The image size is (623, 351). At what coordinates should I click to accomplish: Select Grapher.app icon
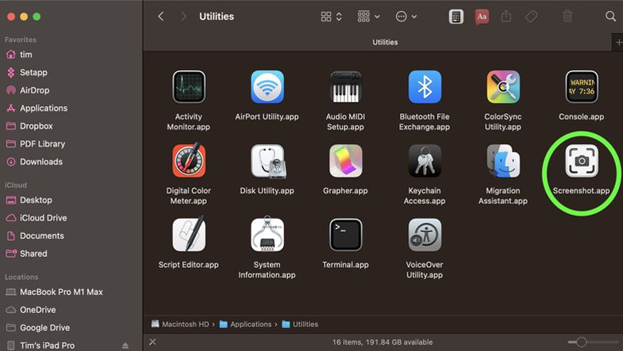pos(345,160)
